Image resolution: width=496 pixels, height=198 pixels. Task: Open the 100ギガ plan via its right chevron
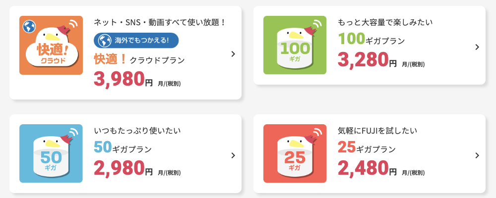click(x=477, y=47)
